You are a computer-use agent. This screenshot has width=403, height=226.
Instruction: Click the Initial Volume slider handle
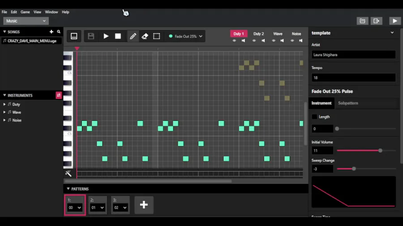click(x=380, y=151)
